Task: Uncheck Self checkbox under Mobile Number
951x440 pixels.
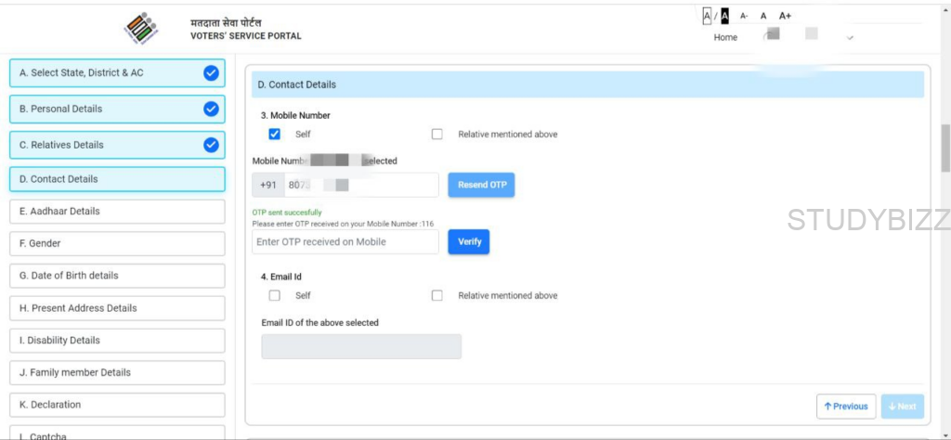Action: point(275,135)
